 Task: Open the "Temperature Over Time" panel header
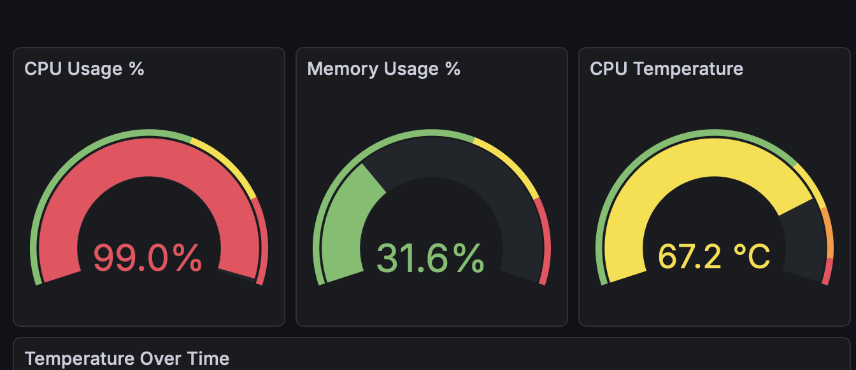pos(127,359)
